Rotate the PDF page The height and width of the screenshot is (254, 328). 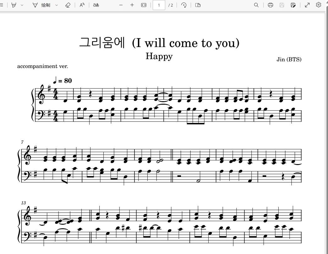click(x=184, y=5)
